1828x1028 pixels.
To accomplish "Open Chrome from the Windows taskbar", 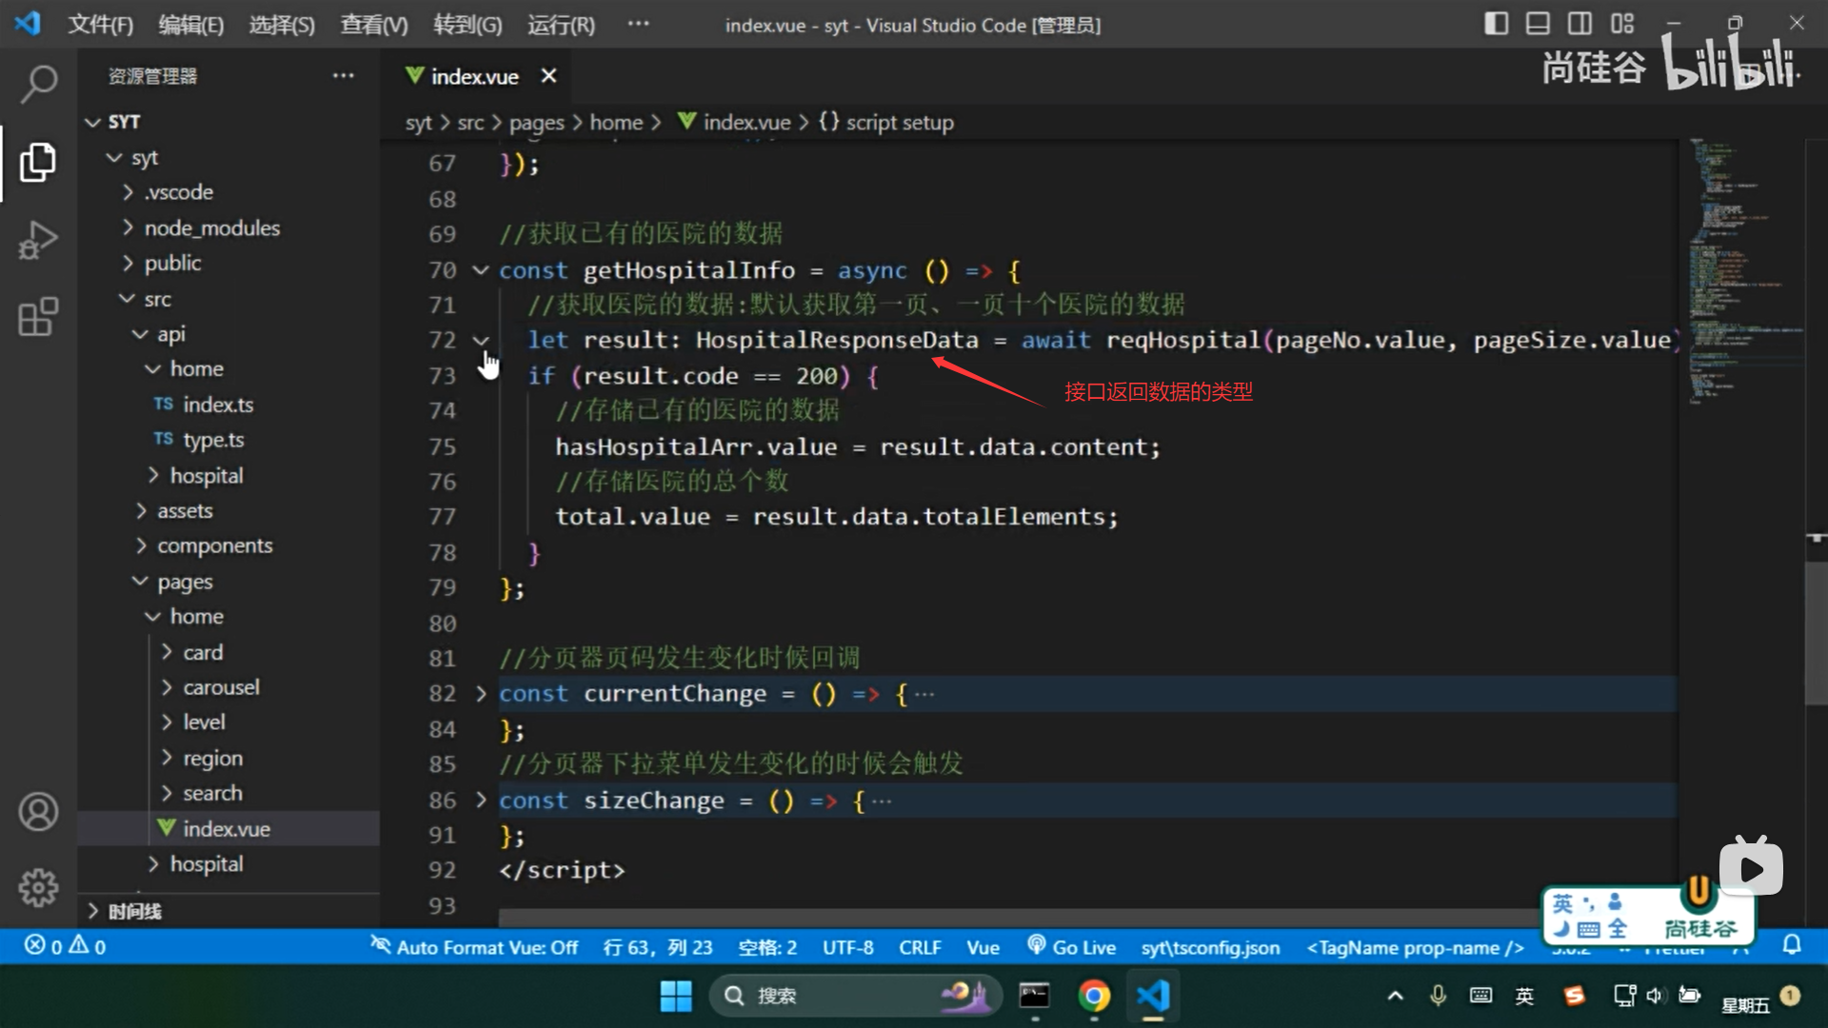I will click(x=1094, y=996).
